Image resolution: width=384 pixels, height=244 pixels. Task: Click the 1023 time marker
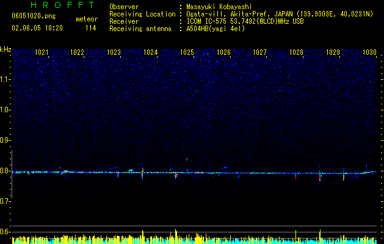(x=114, y=52)
